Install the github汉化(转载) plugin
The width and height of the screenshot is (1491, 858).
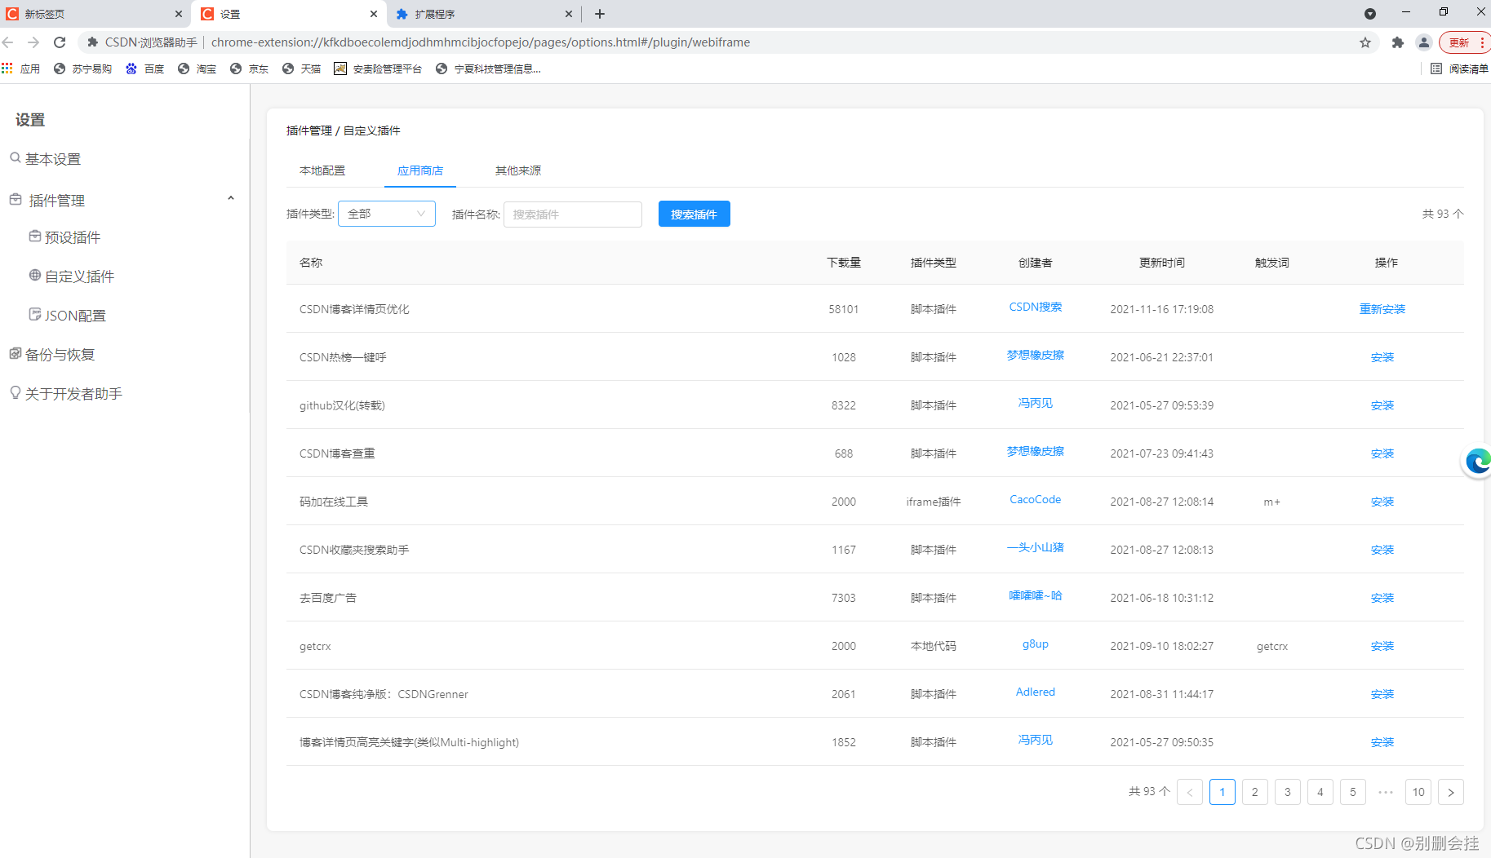coord(1382,405)
